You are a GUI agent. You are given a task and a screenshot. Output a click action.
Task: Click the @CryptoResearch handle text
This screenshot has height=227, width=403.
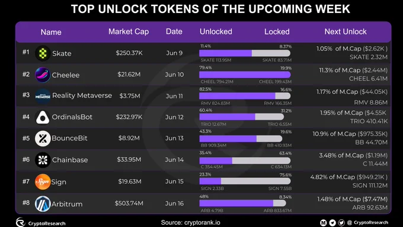[367, 223]
